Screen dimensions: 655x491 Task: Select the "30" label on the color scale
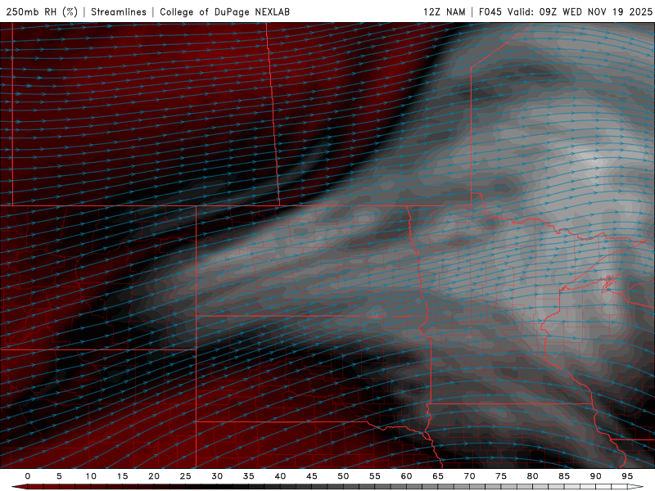217,476
